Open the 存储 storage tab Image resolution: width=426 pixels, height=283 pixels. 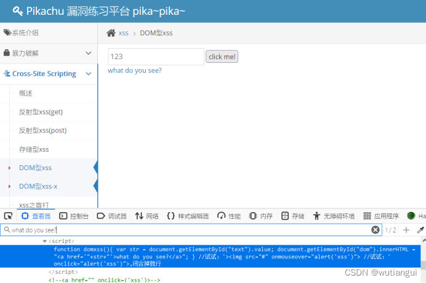point(292,216)
